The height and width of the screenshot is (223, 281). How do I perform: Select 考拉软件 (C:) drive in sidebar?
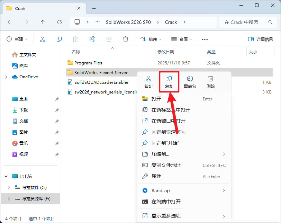(x=34, y=188)
